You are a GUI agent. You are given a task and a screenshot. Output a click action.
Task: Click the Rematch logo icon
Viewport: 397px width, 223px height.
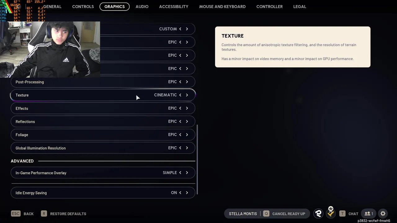(x=318, y=214)
